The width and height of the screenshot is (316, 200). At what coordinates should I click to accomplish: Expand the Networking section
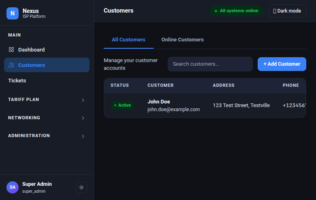coord(46,118)
